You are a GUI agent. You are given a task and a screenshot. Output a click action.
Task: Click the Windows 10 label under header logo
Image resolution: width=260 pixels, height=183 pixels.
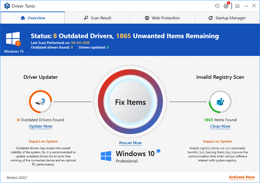(x=14, y=51)
